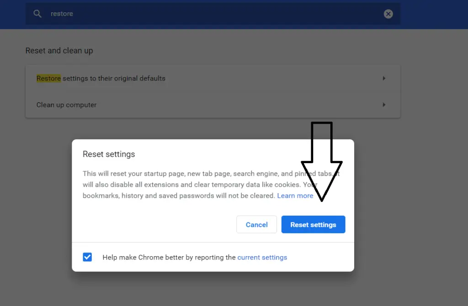Viewport: 468px width, 306px height.
Task: Click inside the settings search field
Action: [183, 14]
